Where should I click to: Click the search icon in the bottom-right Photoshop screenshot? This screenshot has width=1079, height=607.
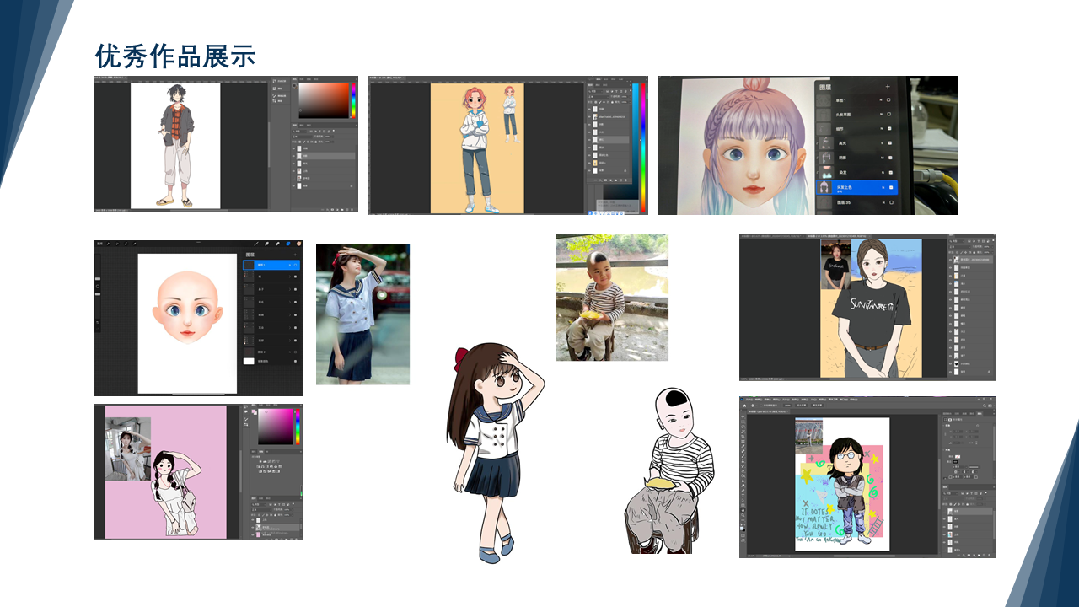click(984, 406)
